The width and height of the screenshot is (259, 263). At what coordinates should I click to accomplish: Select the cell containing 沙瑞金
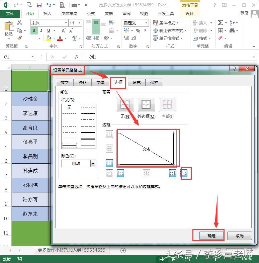(30, 99)
